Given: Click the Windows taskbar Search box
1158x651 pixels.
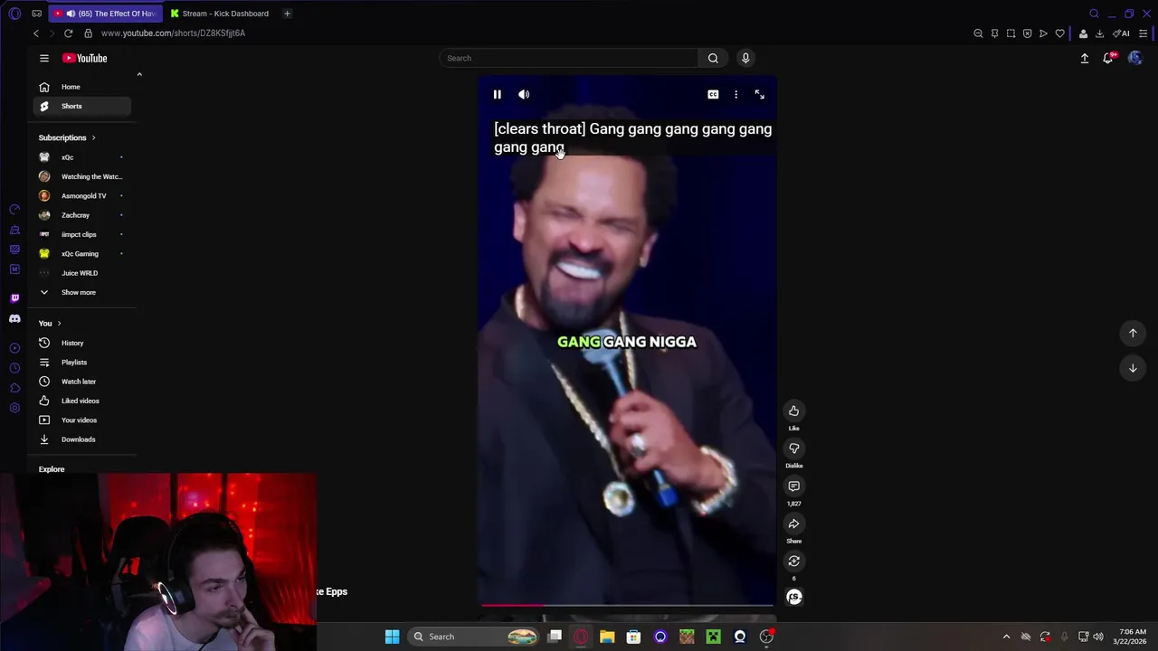Looking at the screenshot, I should (x=474, y=637).
